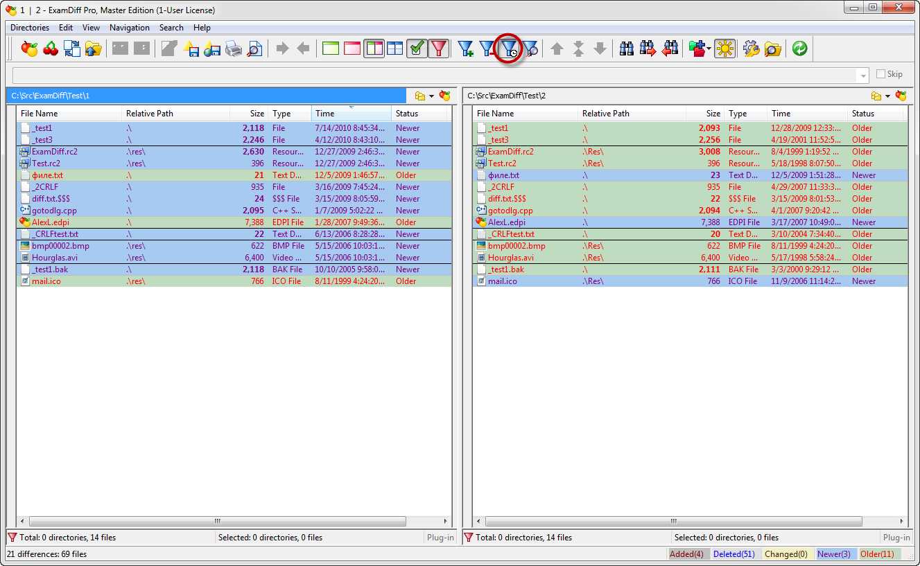Image resolution: width=920 pixels, height=566 pixels.
Task: Show right pane only (red pane icon)
Action: point(352,48)
